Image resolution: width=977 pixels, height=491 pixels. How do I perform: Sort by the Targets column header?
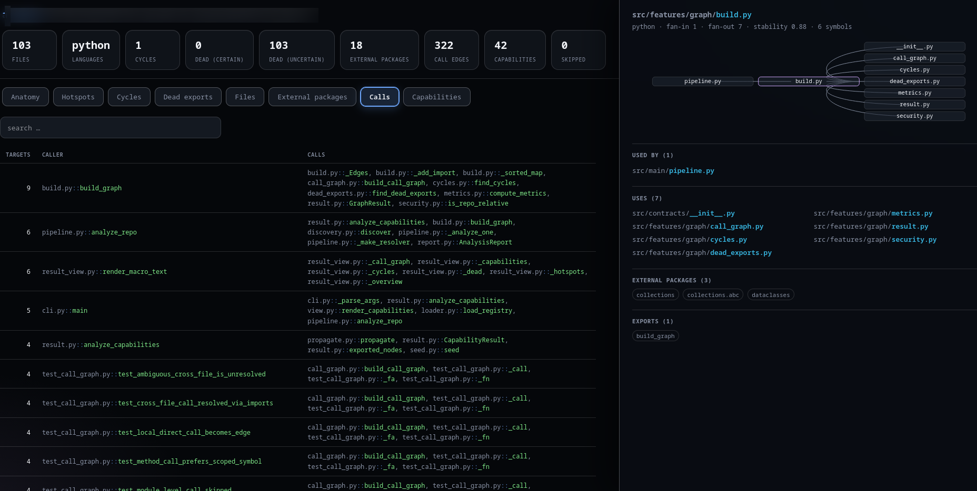(x=18, y=155)
